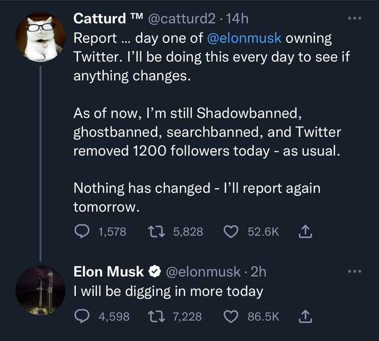Open more options on Elon Musk's tweet
The height and width of the screenshot is (341, 379).
(354, 272)
